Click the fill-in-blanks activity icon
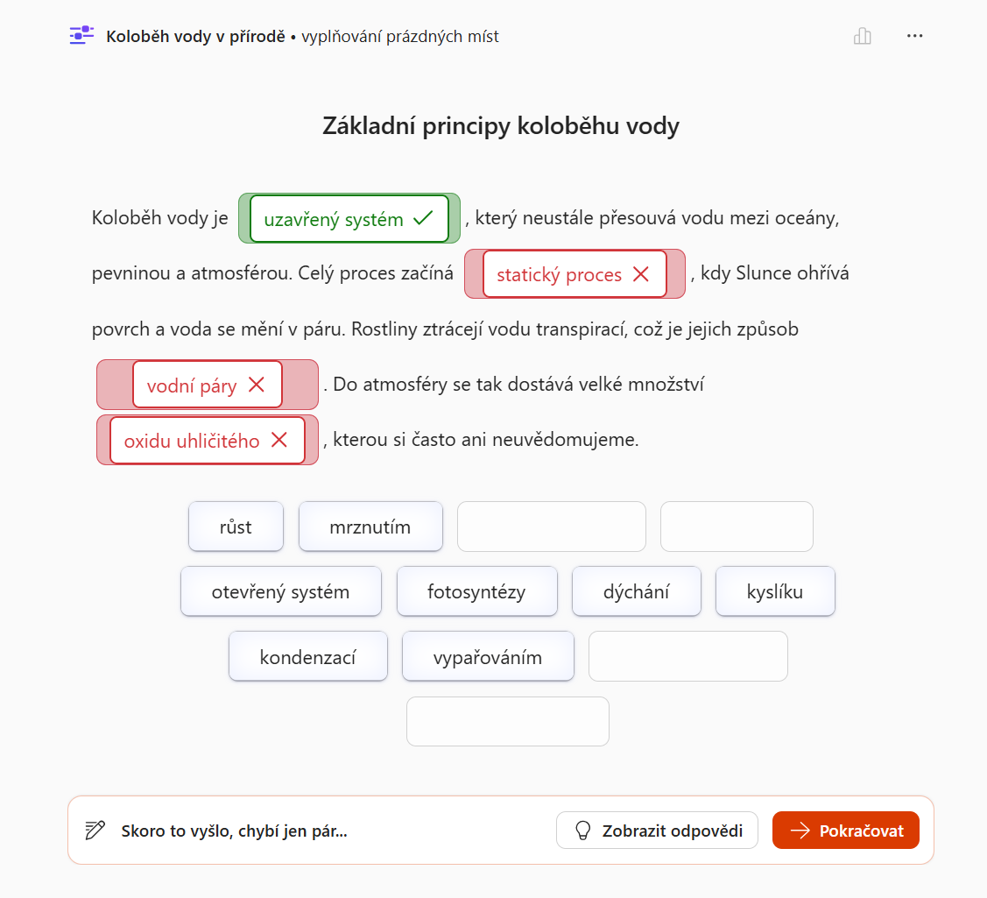This screenshot has width=987, height=898. coord(81,35)
